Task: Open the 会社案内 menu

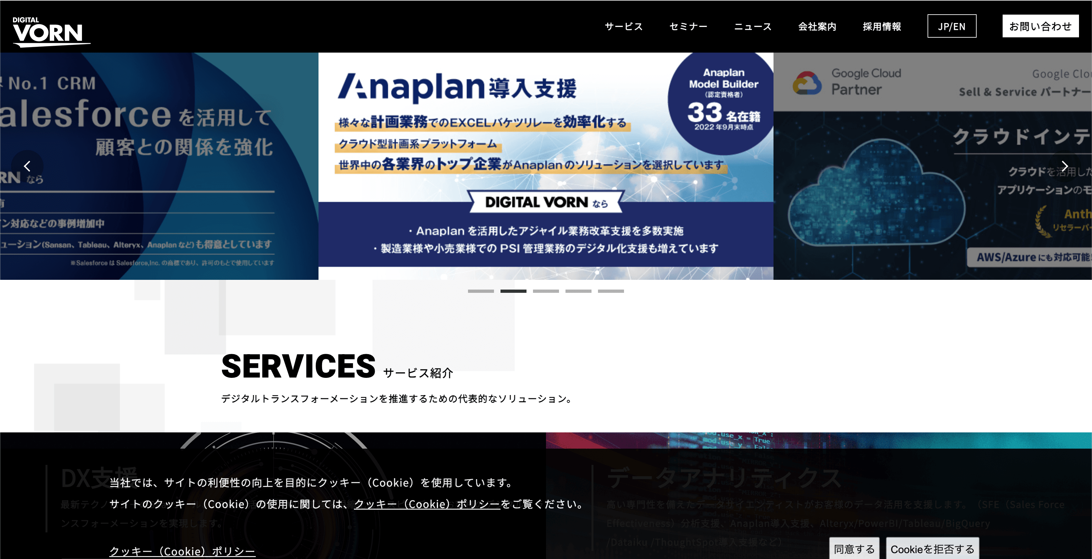Action: (x=817, y=26)
